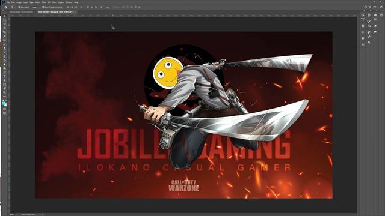Click the Align right edges button
The width and height of the screenshot is (385, 216).
point(76,7)
